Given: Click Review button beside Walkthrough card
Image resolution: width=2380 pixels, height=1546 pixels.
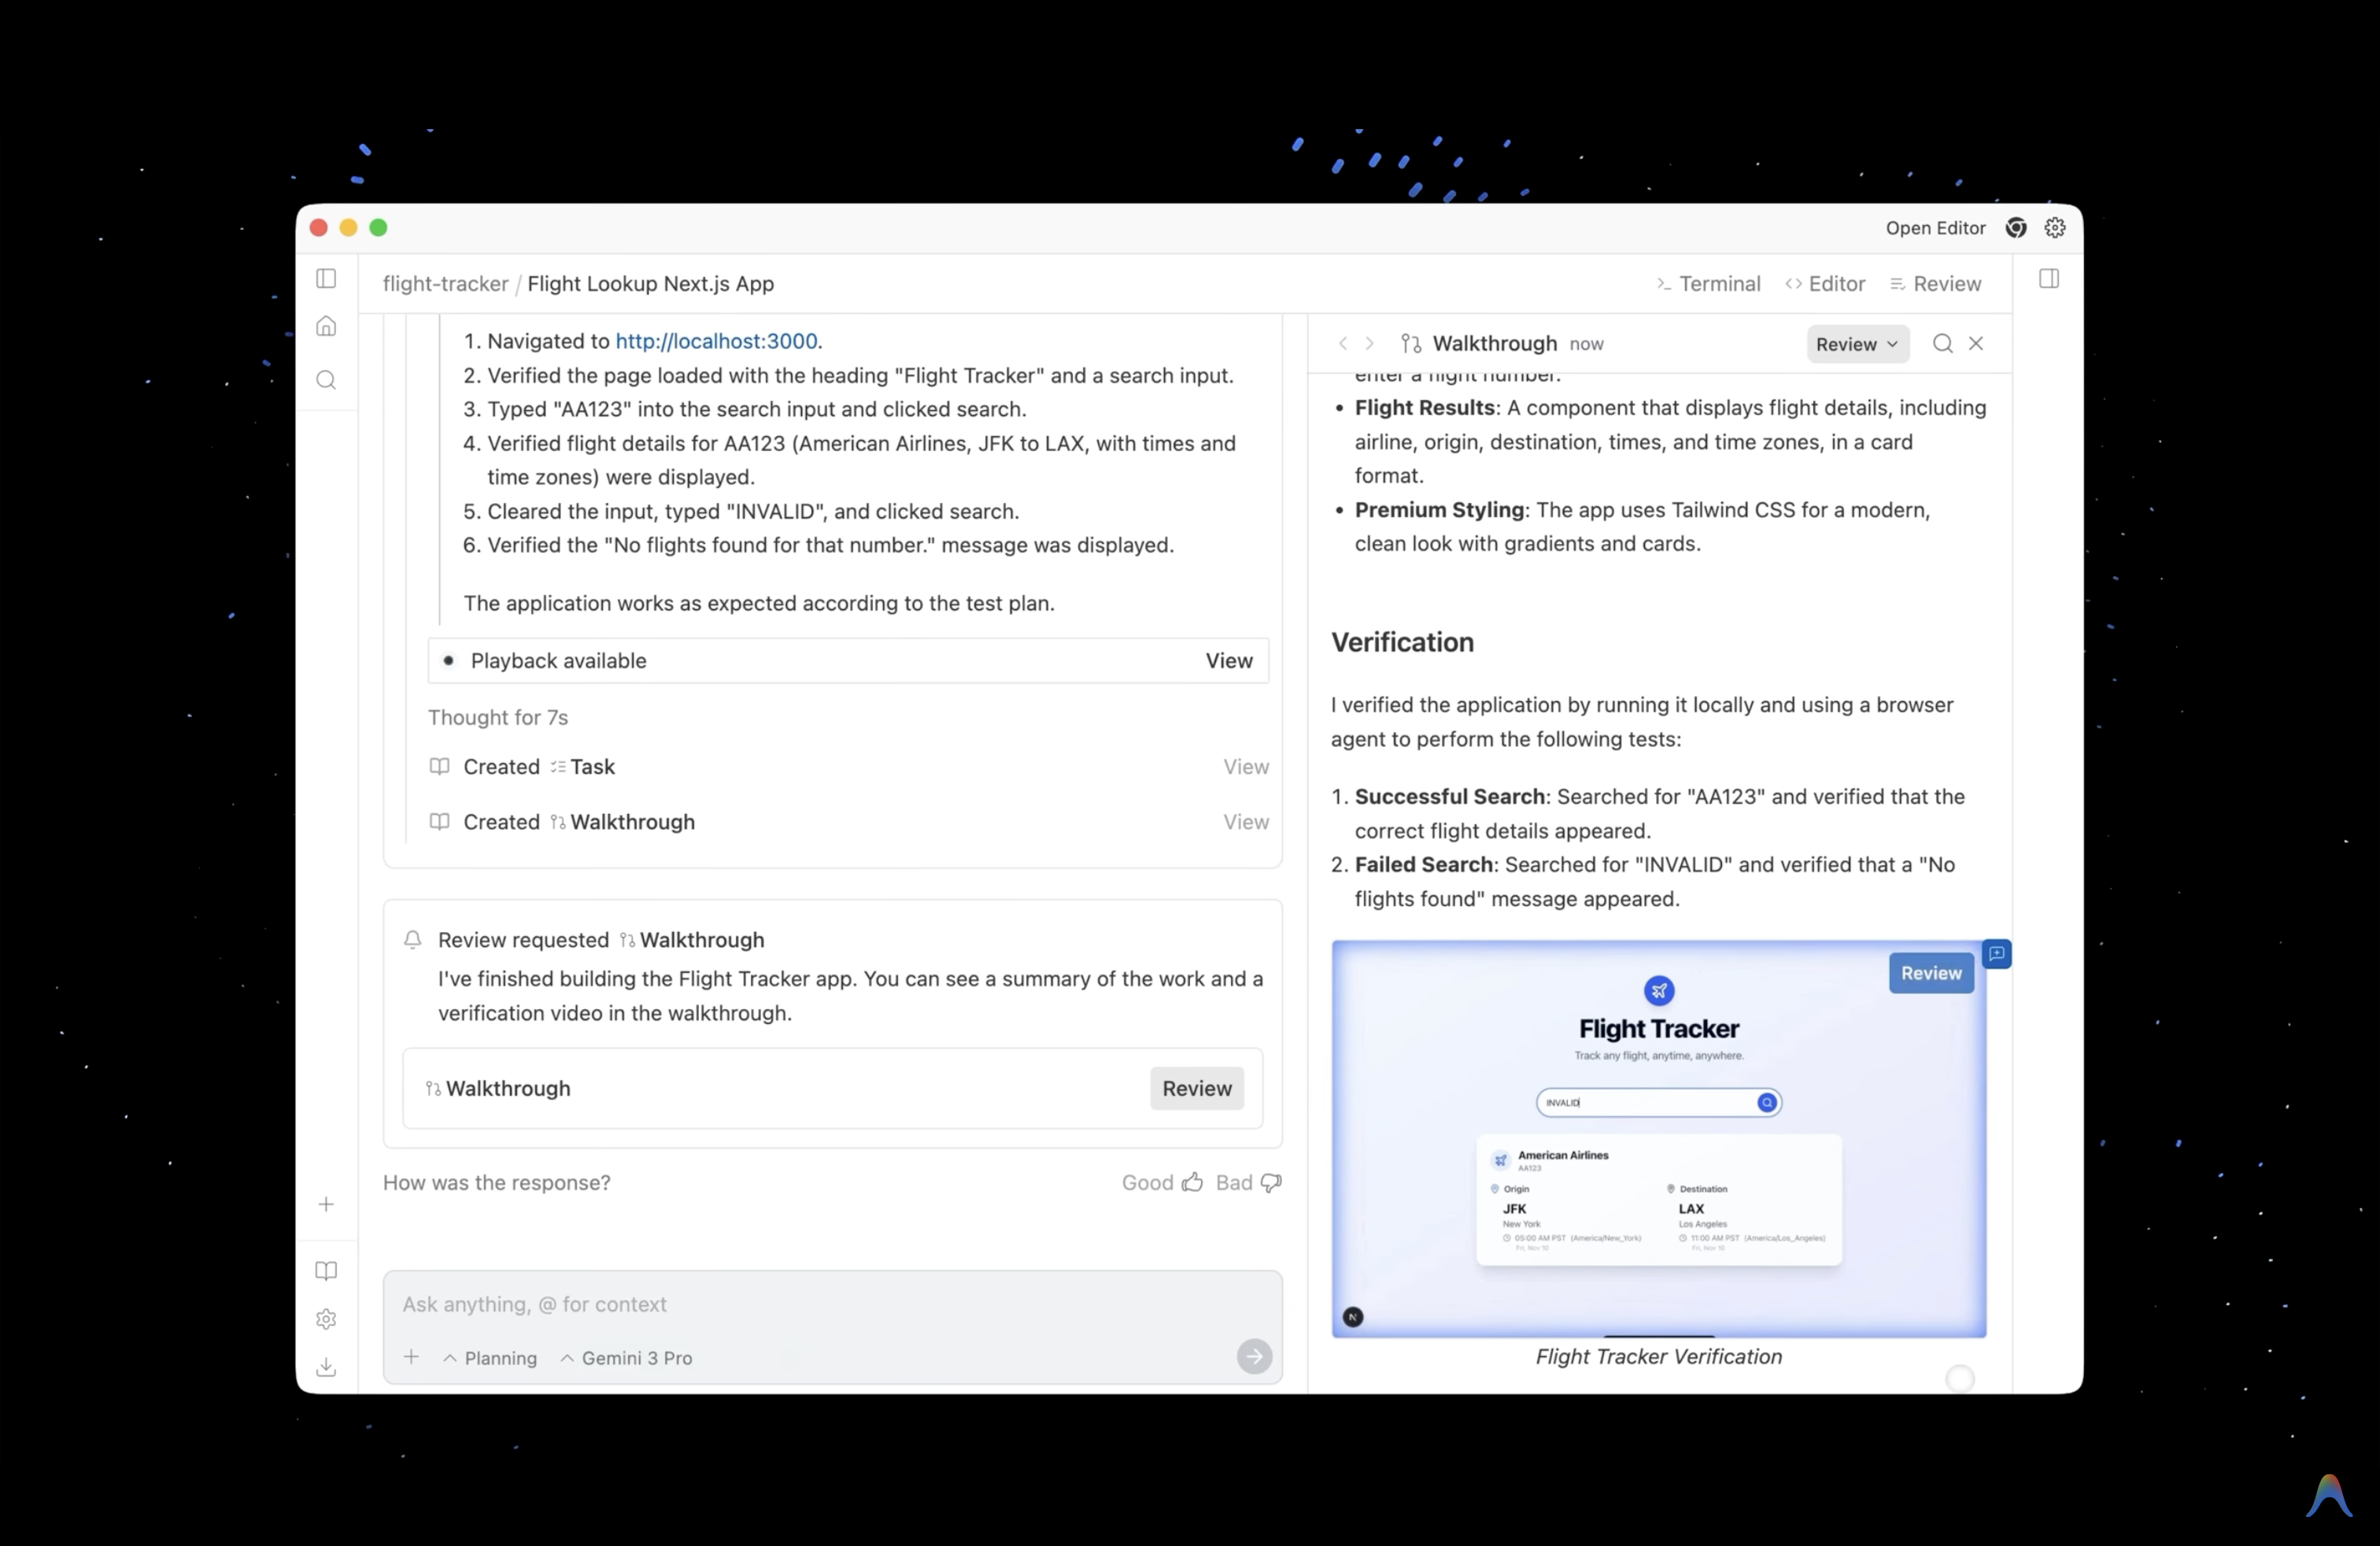Looking at the screenshot, I should click(1196, 1088).
